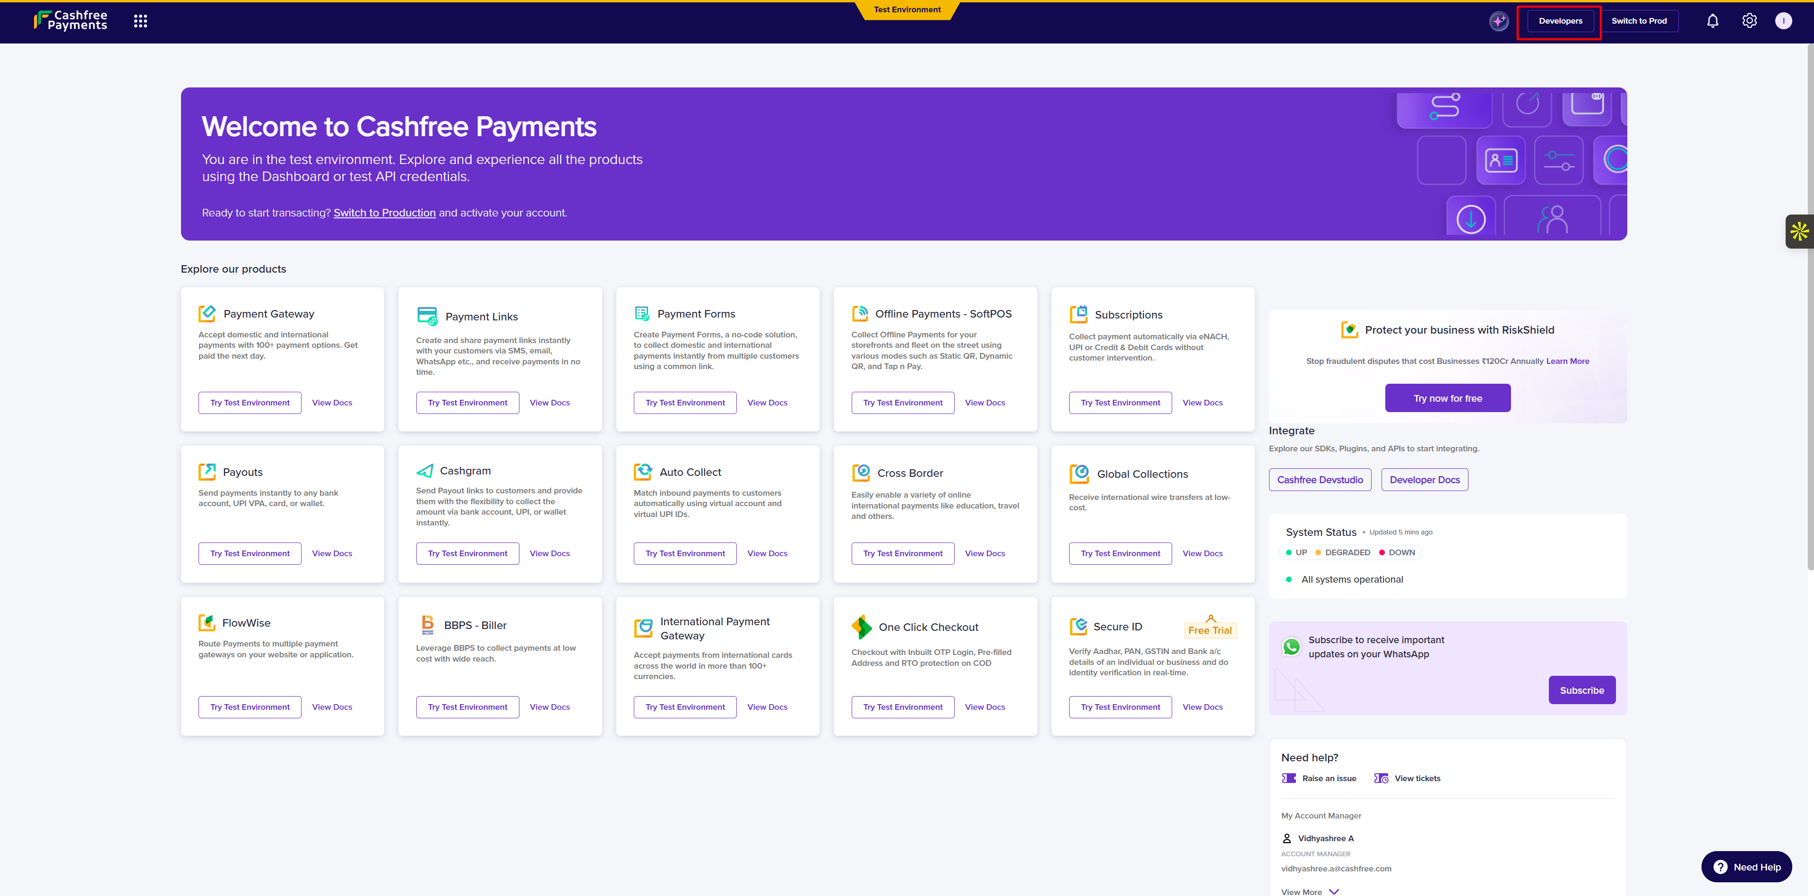Try Test Environment for BBPS Biller

(467, 706)
